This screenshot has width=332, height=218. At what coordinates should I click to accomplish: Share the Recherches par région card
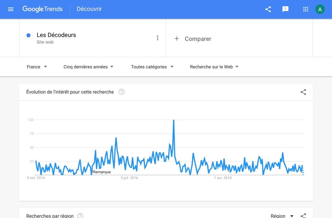[303, 216]
